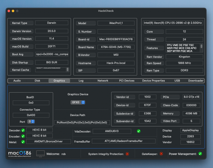The width and height of the screenshot is (213, 168).
Task: Click the green Metal check icon
Action: coord(23,142)
